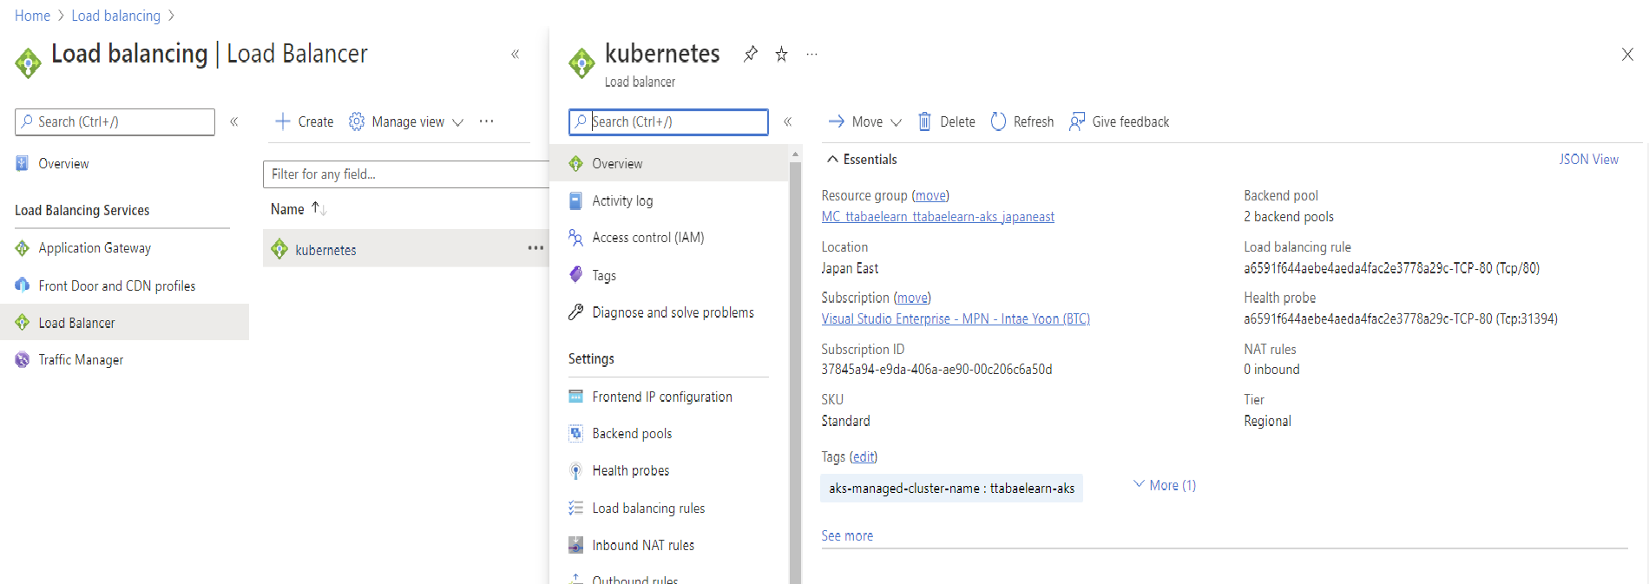Click the 0 inbound NAT rules value
Image resolution: width=1649 pixels, height=584 pixels.
[x=1271, y=370]
